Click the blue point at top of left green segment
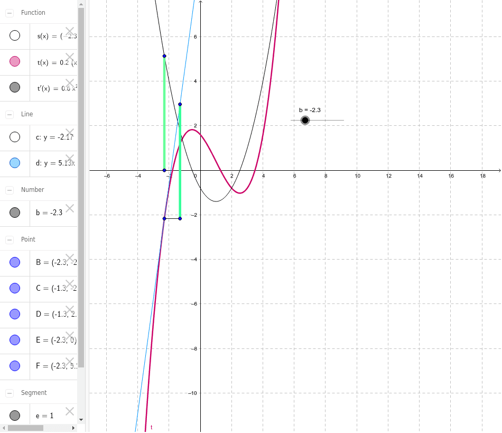This screenshot has width=502, height=433. [x=164, y=56]
